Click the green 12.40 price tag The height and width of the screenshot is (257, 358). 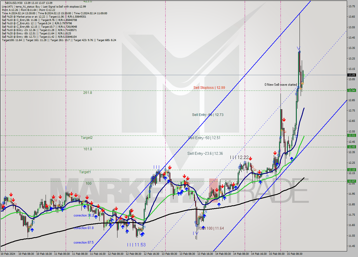coord(352,147)
